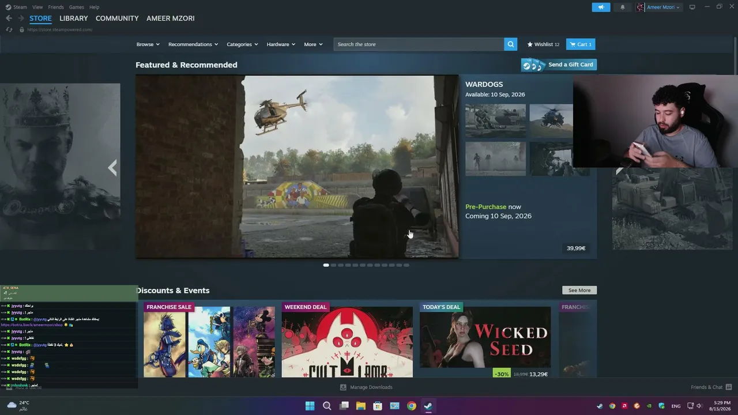Select the first carousel page dot
This screenshot has width=738, height=415.
coord(326,265)
